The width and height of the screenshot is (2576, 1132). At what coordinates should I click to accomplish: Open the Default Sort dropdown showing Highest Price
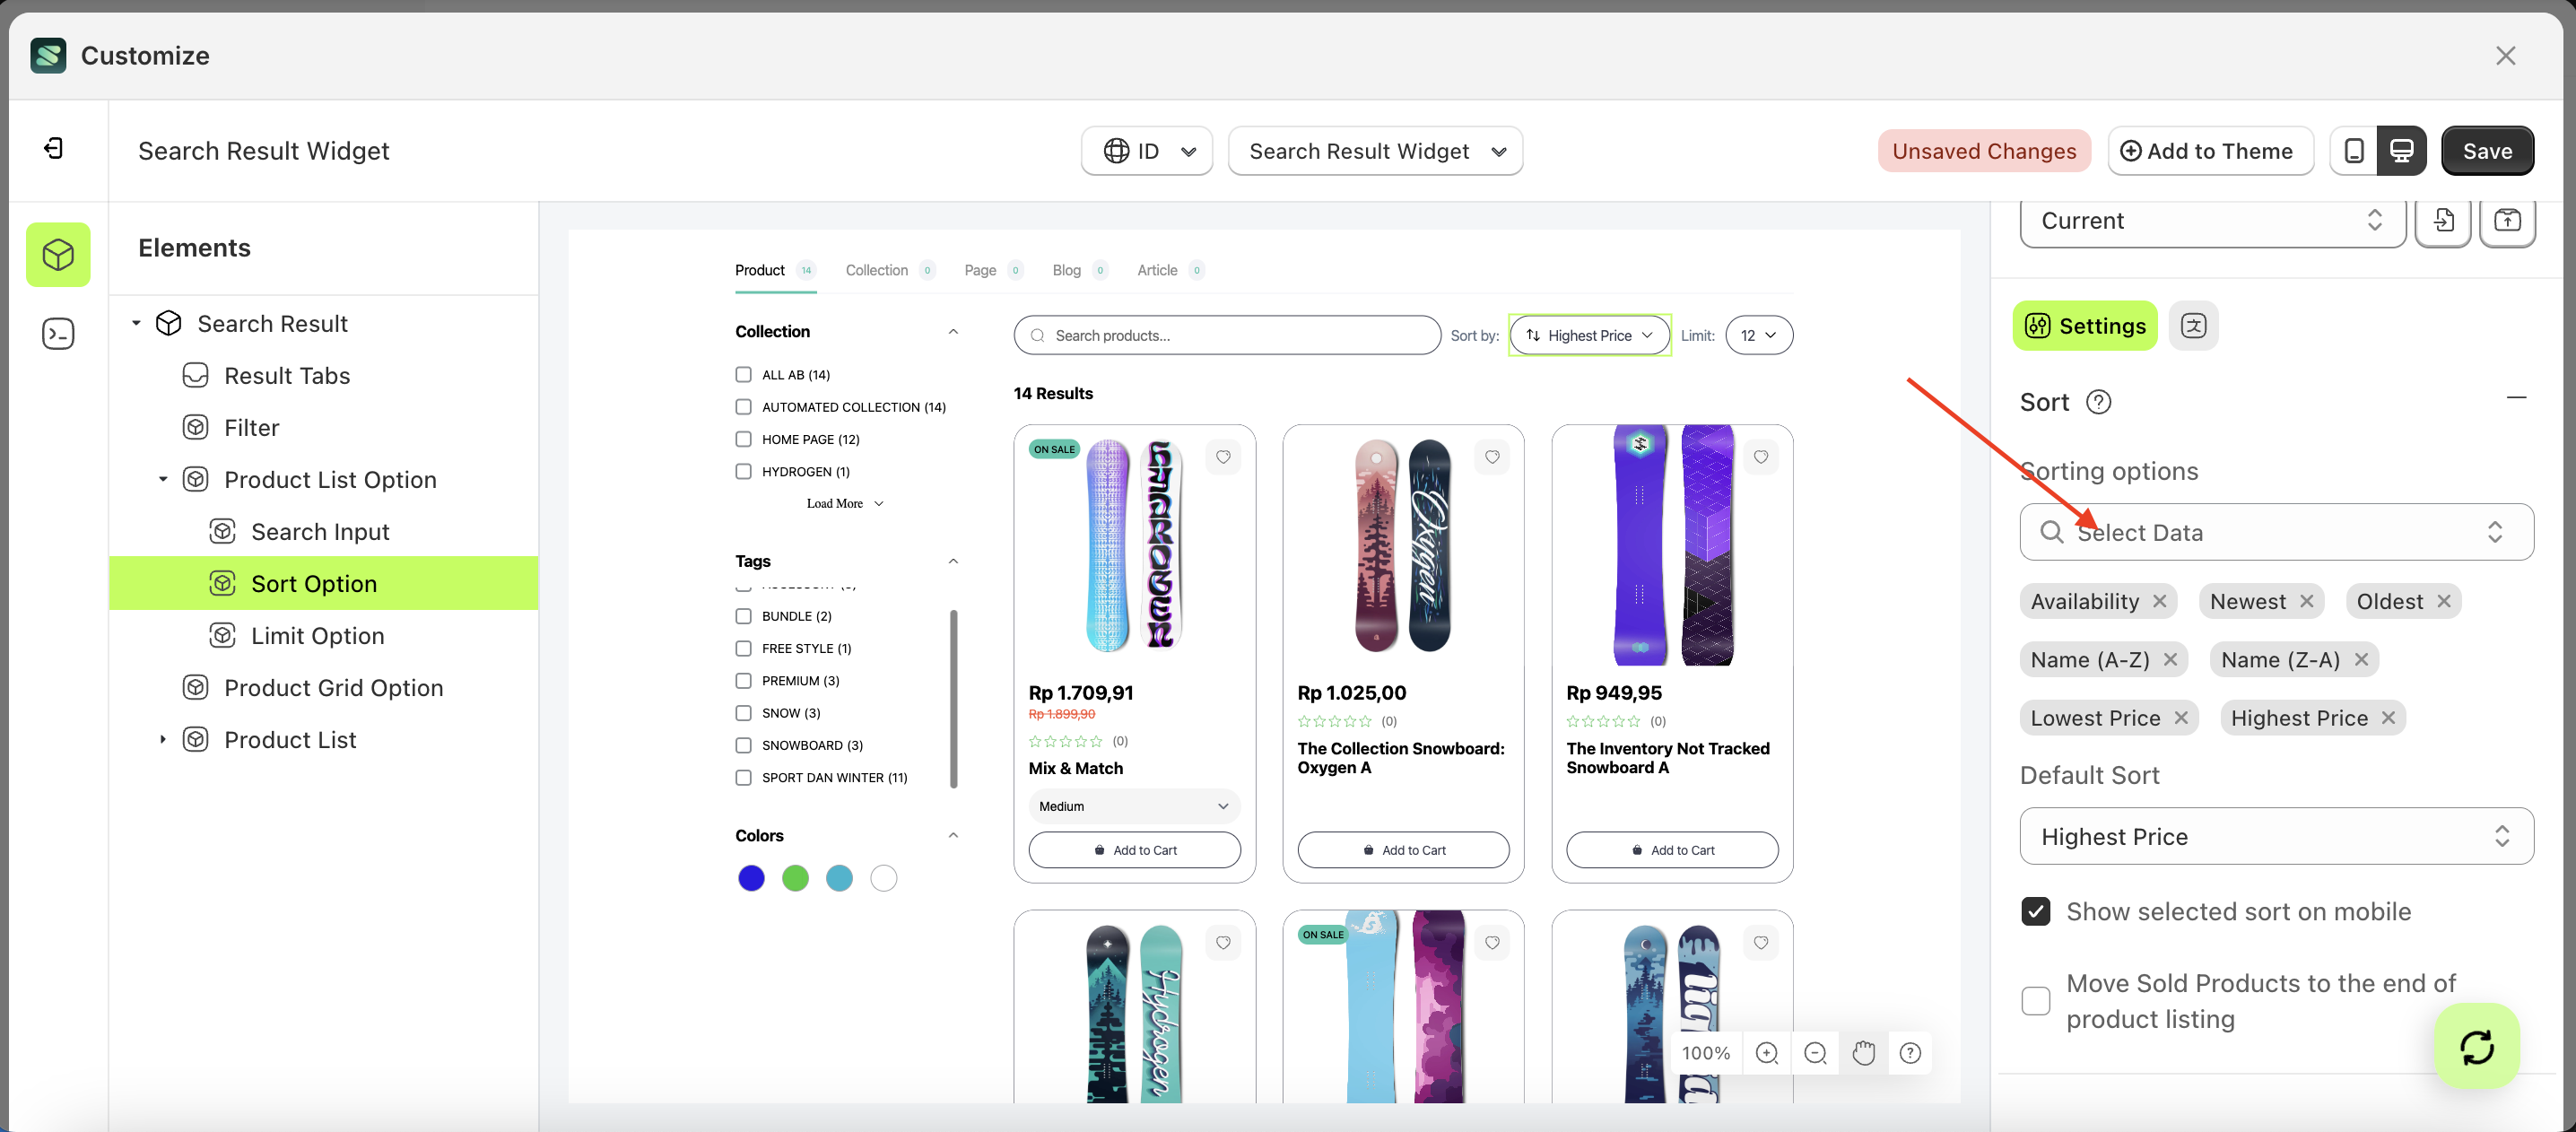pos(2276,836)
